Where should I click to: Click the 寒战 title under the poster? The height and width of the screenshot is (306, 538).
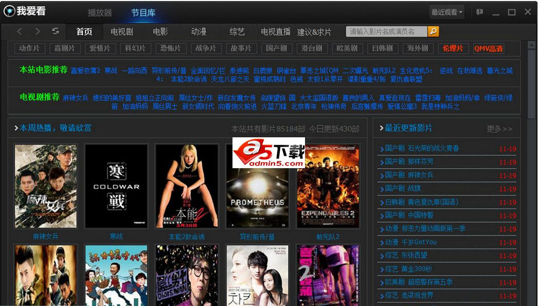pos(116,237)
